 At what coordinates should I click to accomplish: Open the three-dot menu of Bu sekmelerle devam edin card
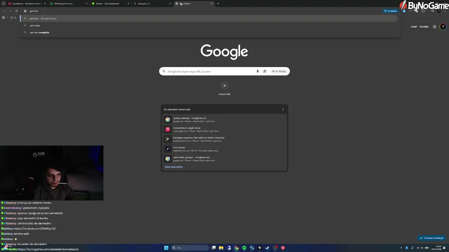click(283, 110)
